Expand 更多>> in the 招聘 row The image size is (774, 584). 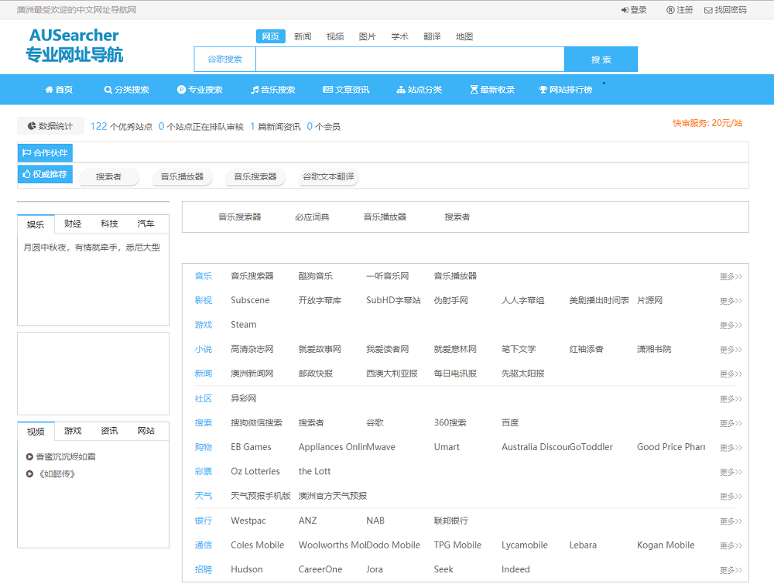point(731,570)
